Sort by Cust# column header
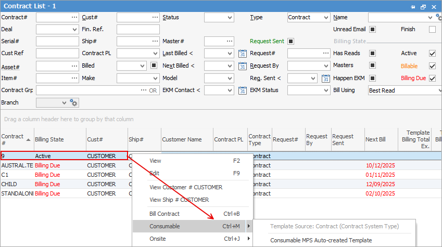 pos(107,140)
